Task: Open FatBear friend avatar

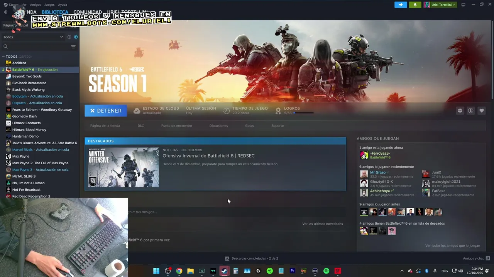Action: pyautogui.click(x=426, y=193)
